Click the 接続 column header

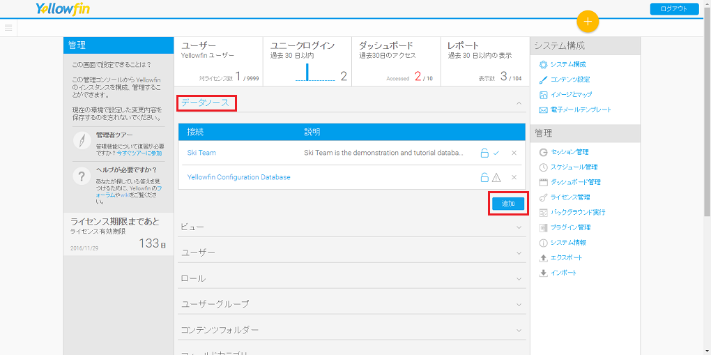(195, 132)
